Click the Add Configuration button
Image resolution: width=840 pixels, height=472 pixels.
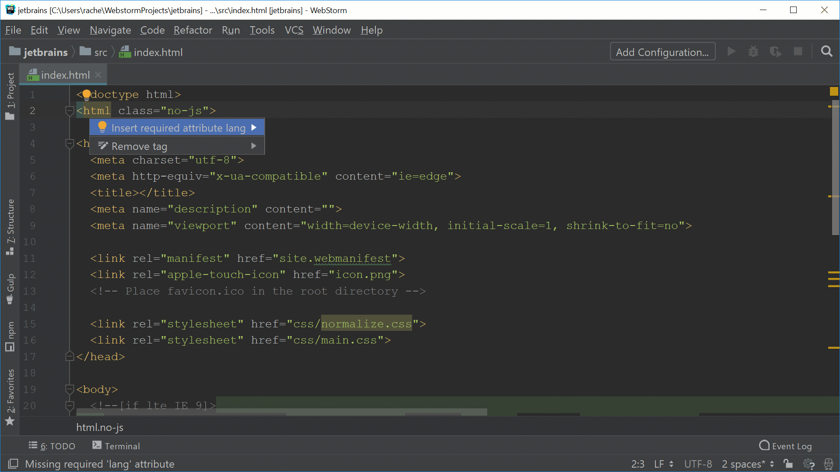pos(662,52)
